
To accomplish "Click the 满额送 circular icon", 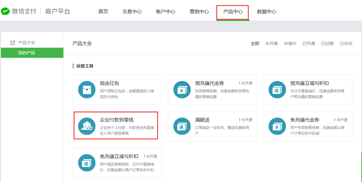I will tap(182, 126).
